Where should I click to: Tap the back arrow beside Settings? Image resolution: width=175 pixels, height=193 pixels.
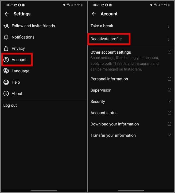coord(7,14)
